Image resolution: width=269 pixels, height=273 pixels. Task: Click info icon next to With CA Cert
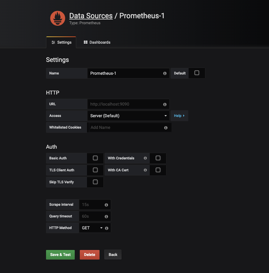pyautogui.click(x=145, y=170)
